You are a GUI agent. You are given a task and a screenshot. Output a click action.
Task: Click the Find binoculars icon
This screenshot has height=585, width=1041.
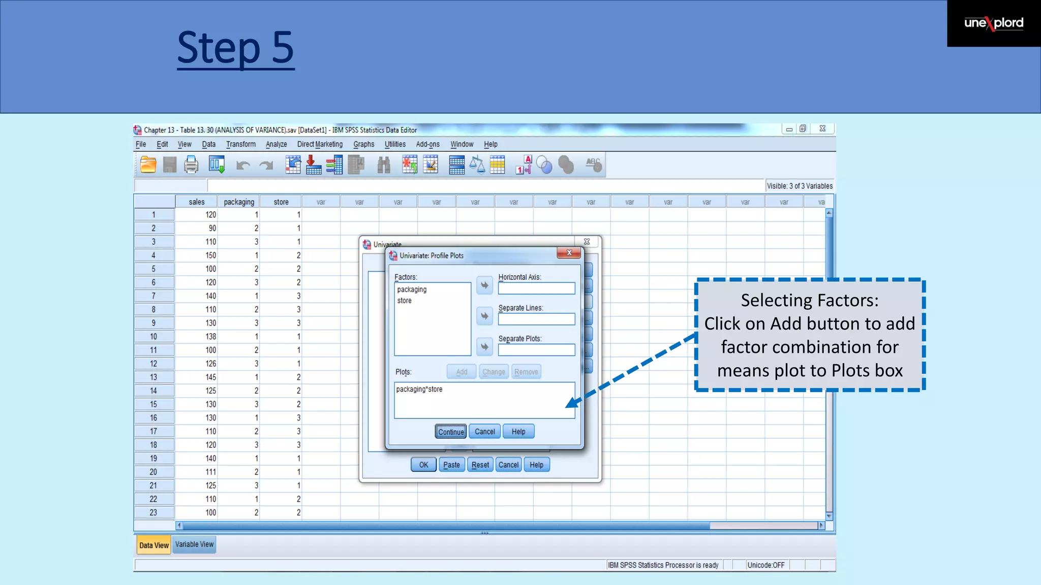(384, 165)
